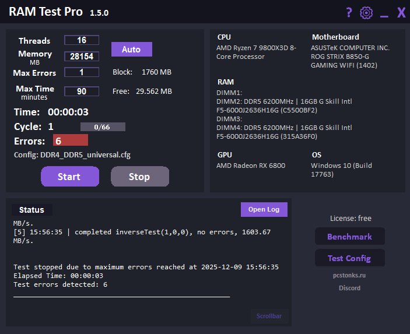
Task: Toggle the Scrollbar button in status panel
Action: 269,316
